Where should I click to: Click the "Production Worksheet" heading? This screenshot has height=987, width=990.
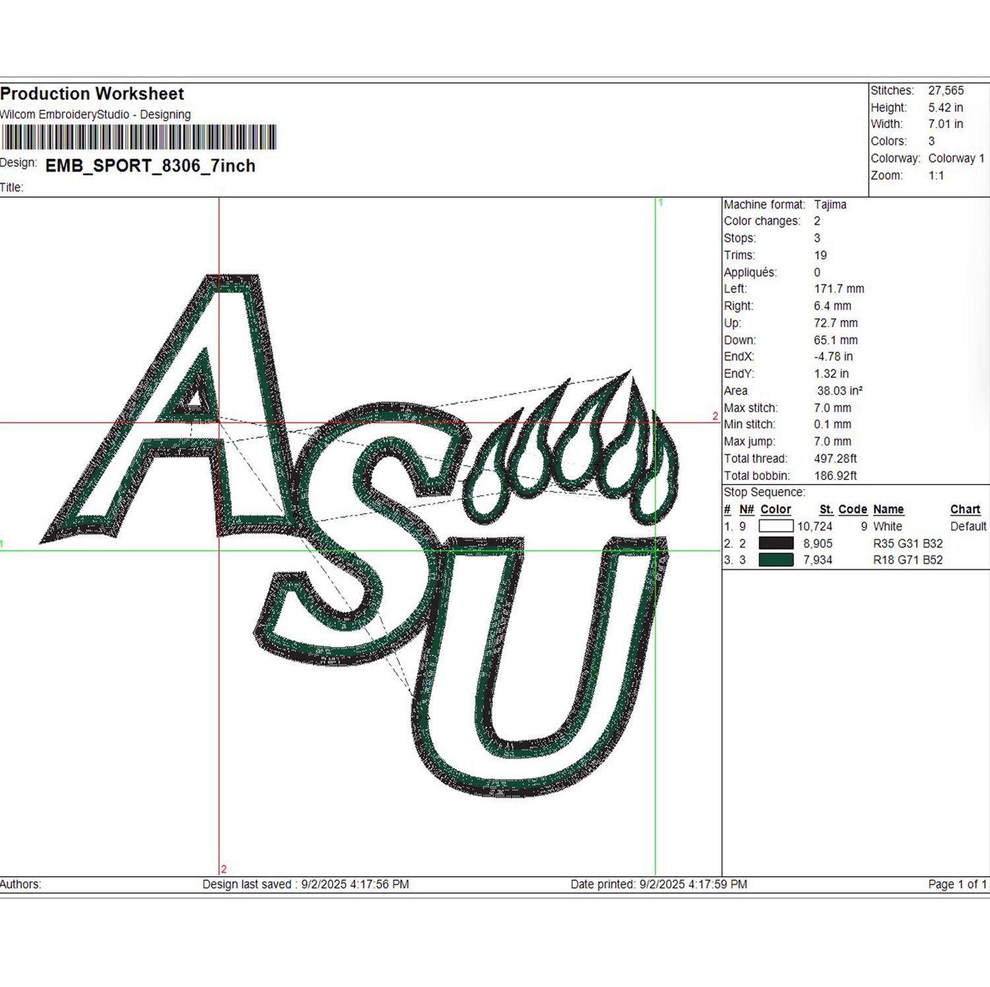coord(92,94)
